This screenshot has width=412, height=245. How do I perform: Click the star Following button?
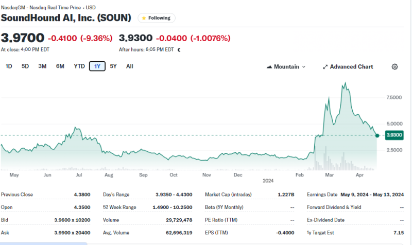coord(157,18)
